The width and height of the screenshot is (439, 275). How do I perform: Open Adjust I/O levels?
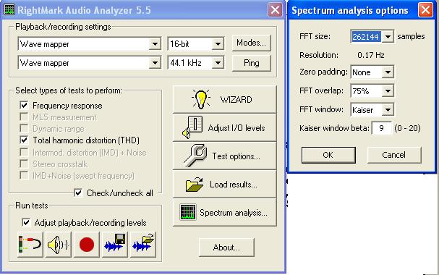click(x=224, y=127)
